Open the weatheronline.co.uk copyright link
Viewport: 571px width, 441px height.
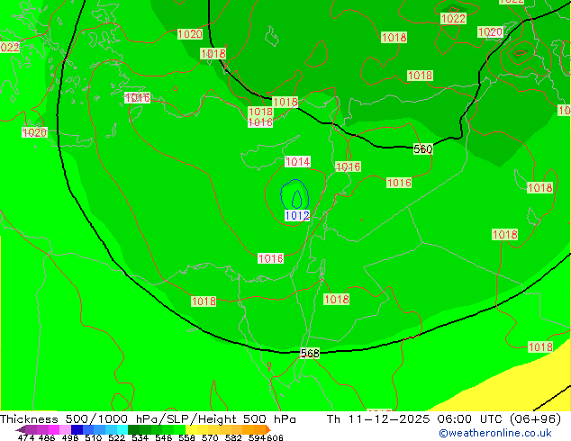tap(495, 433)
